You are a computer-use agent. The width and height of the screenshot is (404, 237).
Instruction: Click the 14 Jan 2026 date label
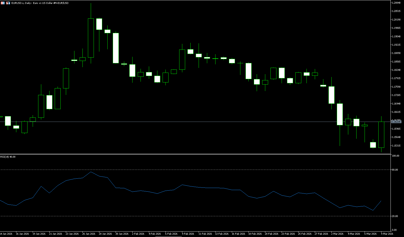6,234
